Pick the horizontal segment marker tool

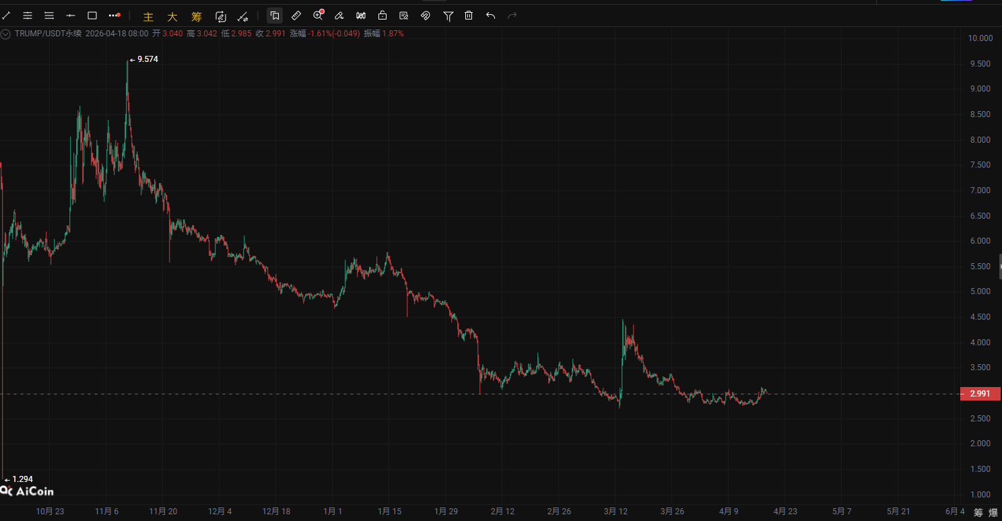[71, 15]
